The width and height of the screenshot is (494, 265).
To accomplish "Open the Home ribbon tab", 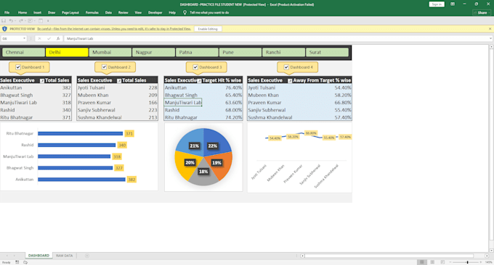I will (23, 12).
